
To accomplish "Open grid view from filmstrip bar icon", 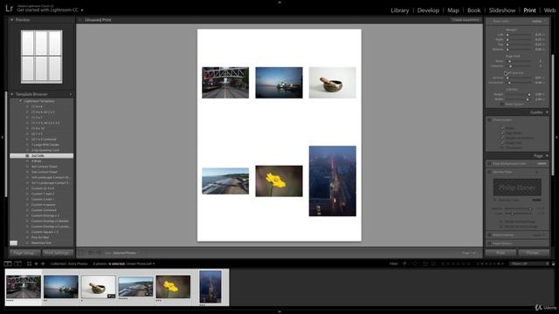I will 29,263.
